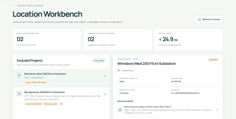
Task: Click the Current Project Records card
Action: (118, 40)
